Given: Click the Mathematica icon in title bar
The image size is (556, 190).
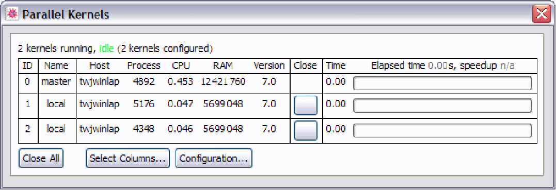Looking at the screenshot, I should click(12, 14).
